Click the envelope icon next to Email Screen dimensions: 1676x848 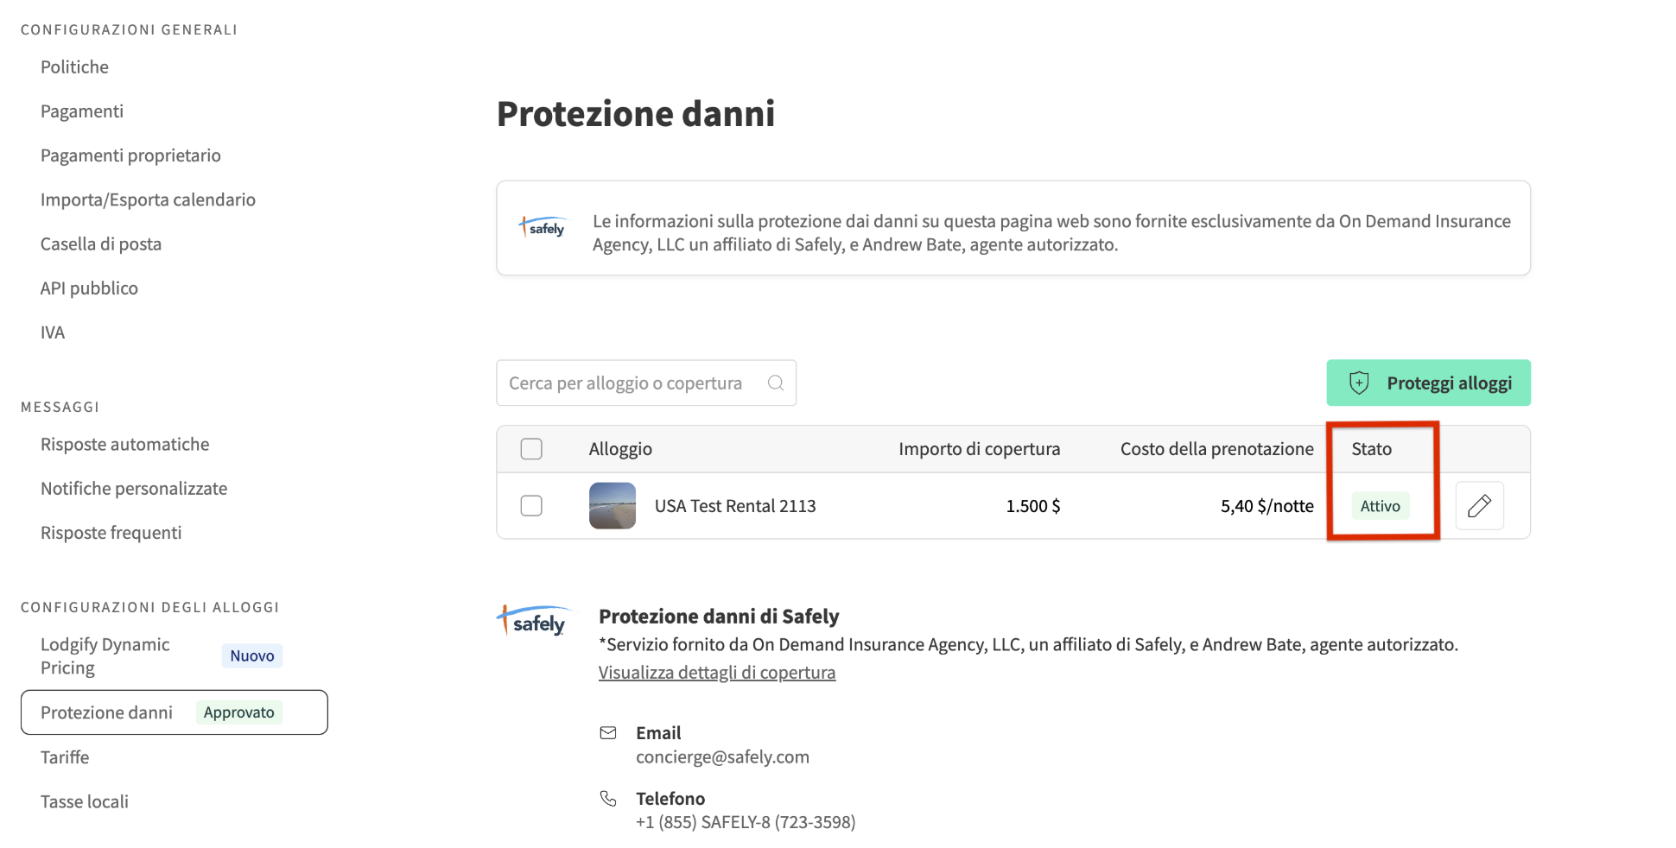click(x=608, y=732)
